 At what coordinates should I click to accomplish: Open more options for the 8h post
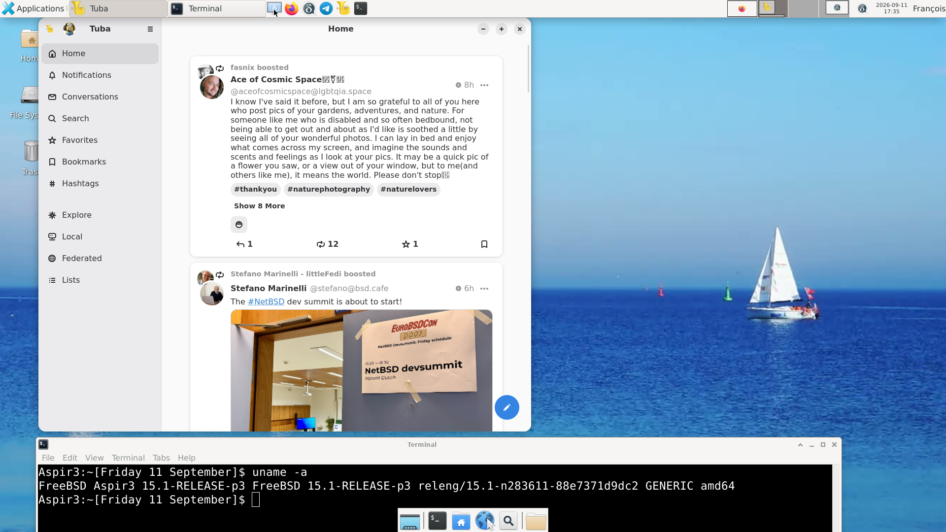pyautogui.click(x=484, y=85)
